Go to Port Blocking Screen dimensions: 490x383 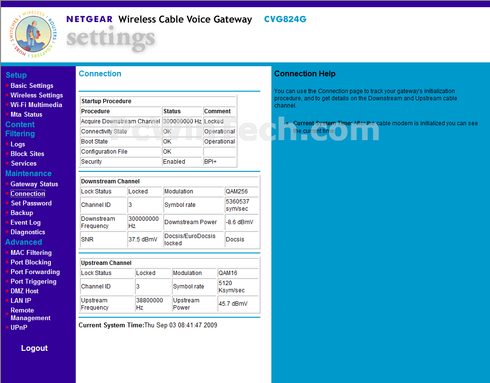tap(31, 262)
